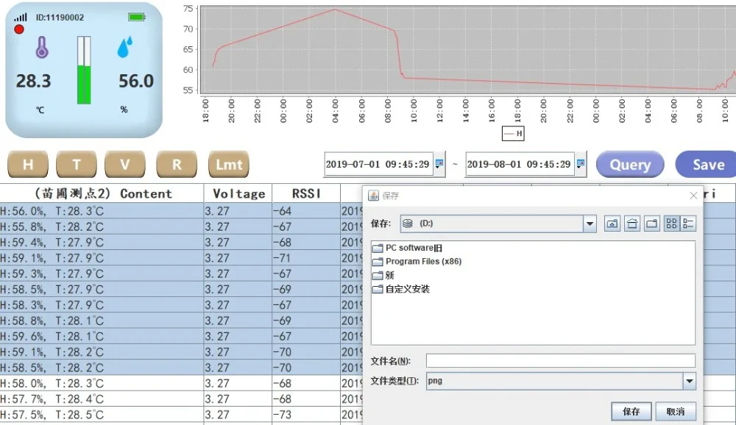Show the T temperature chart
This screenshot has width=736, height=425.
coord(77,164)
